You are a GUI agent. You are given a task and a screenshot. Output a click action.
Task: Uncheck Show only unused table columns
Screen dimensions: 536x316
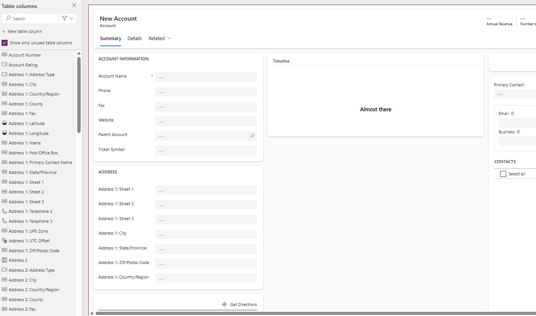tap(4, 42)
